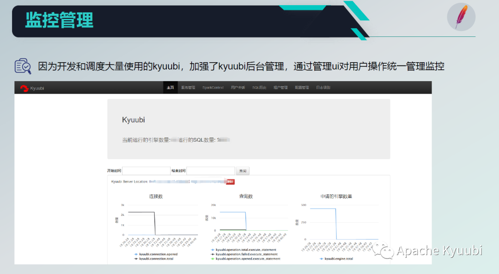Go to the SQL历史 nav item

(x=259, y=88)
